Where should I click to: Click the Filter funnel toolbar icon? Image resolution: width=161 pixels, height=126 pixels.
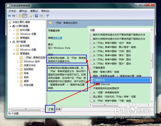point(47,16)
